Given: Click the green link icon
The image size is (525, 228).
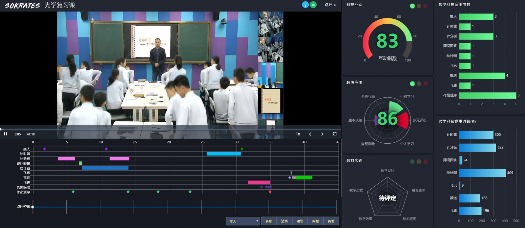Looking at the screenshot, I should point(313,5).
